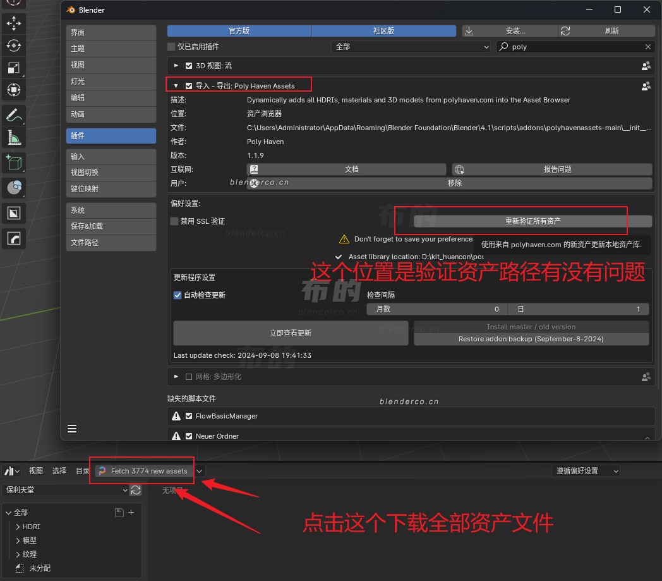Screen dimensions: 662x581
Task: Click Fetch 3774 new assets button
Action: point(143,471)
